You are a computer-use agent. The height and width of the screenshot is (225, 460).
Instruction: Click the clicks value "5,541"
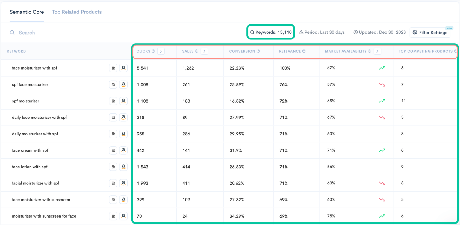pos(143,68)
